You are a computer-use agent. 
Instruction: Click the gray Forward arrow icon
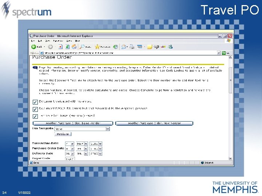coord(50,47)
